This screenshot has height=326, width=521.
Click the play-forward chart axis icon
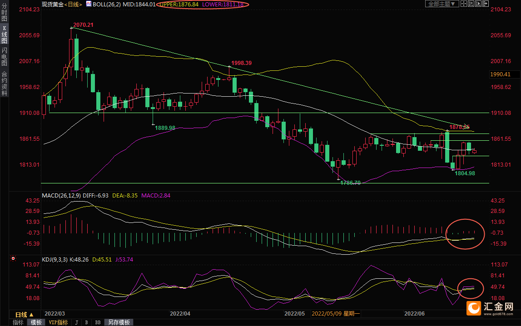[478, 4]
